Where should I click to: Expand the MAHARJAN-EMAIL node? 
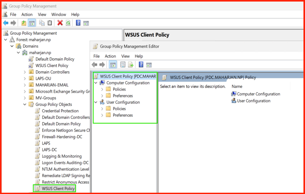(25, 85)
